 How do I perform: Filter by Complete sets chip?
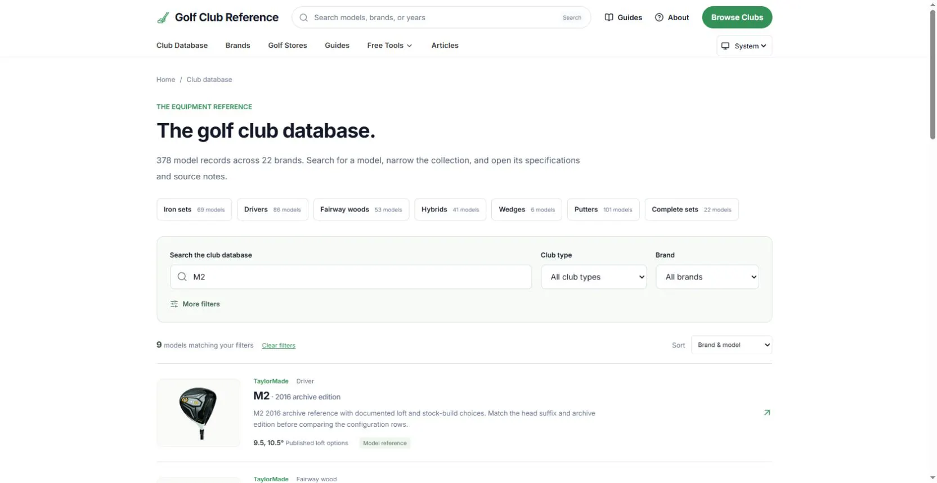pyautogui.click(x=692, y=210)
